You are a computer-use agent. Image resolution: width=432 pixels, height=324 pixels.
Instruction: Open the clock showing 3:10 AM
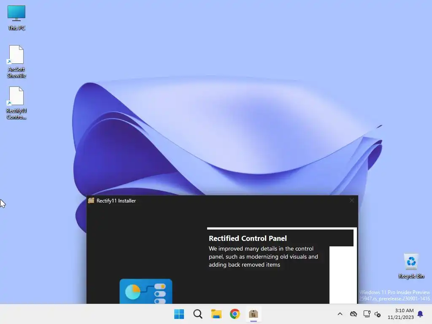(x=401, y=314)
